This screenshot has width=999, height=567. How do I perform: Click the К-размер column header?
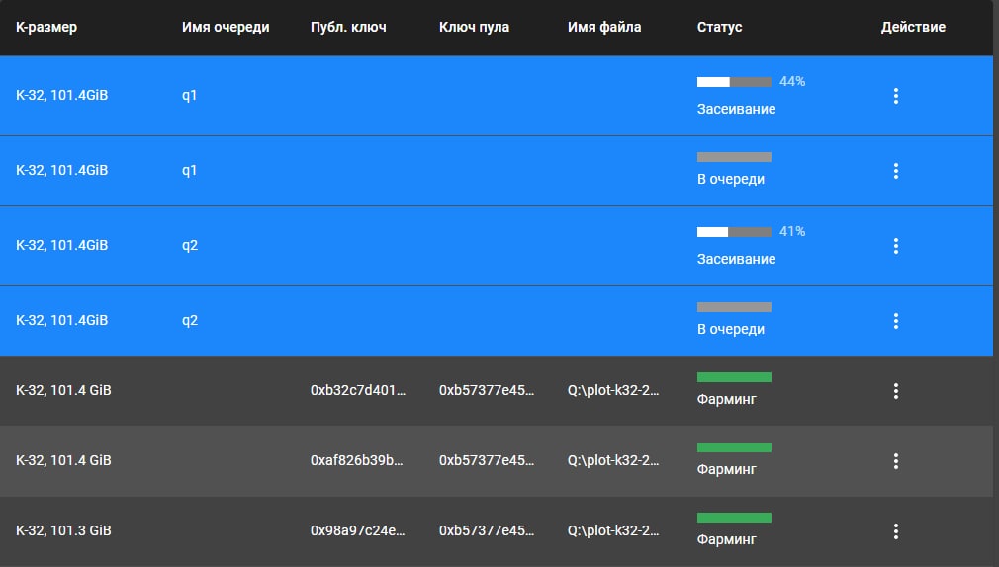46,27
